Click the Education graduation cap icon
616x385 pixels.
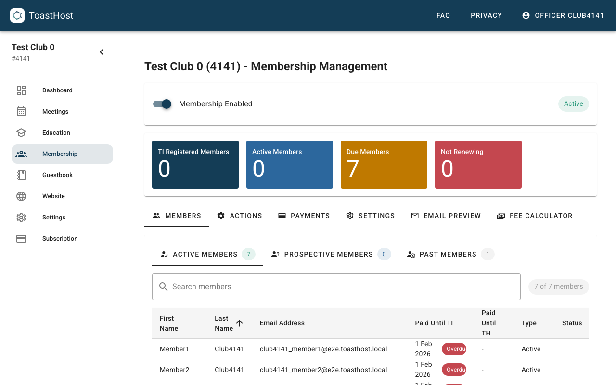pyautogui.click(x=21, y=132)
